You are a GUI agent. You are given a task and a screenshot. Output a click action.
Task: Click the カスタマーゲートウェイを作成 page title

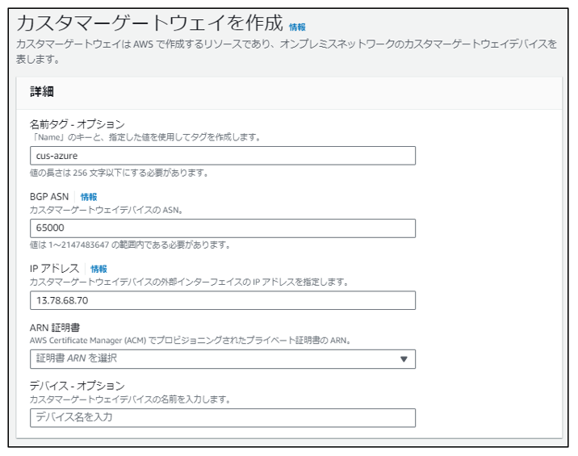[149, 23]
